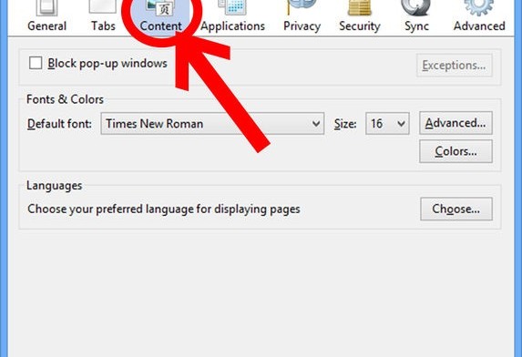This screenshot has width=522, height=357.
Task: Open the Advanced gear icon
Action: (479, 7)
